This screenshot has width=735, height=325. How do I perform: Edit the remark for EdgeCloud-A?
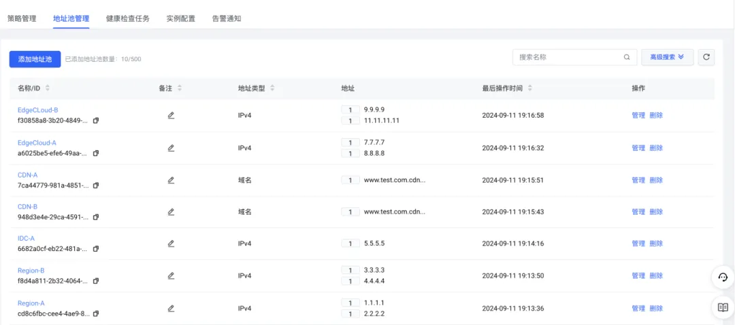pyautogui.click(x=171, y=148)
